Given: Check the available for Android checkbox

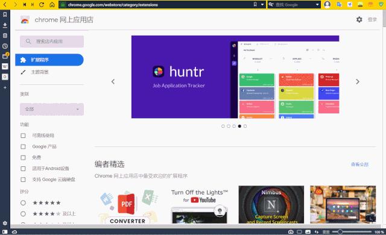Looking at the screenshot, I should (x=23, y=169).
